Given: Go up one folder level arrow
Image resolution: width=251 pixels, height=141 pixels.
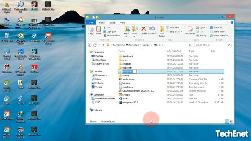Looking at the screenshot, I should coord(104,45).
